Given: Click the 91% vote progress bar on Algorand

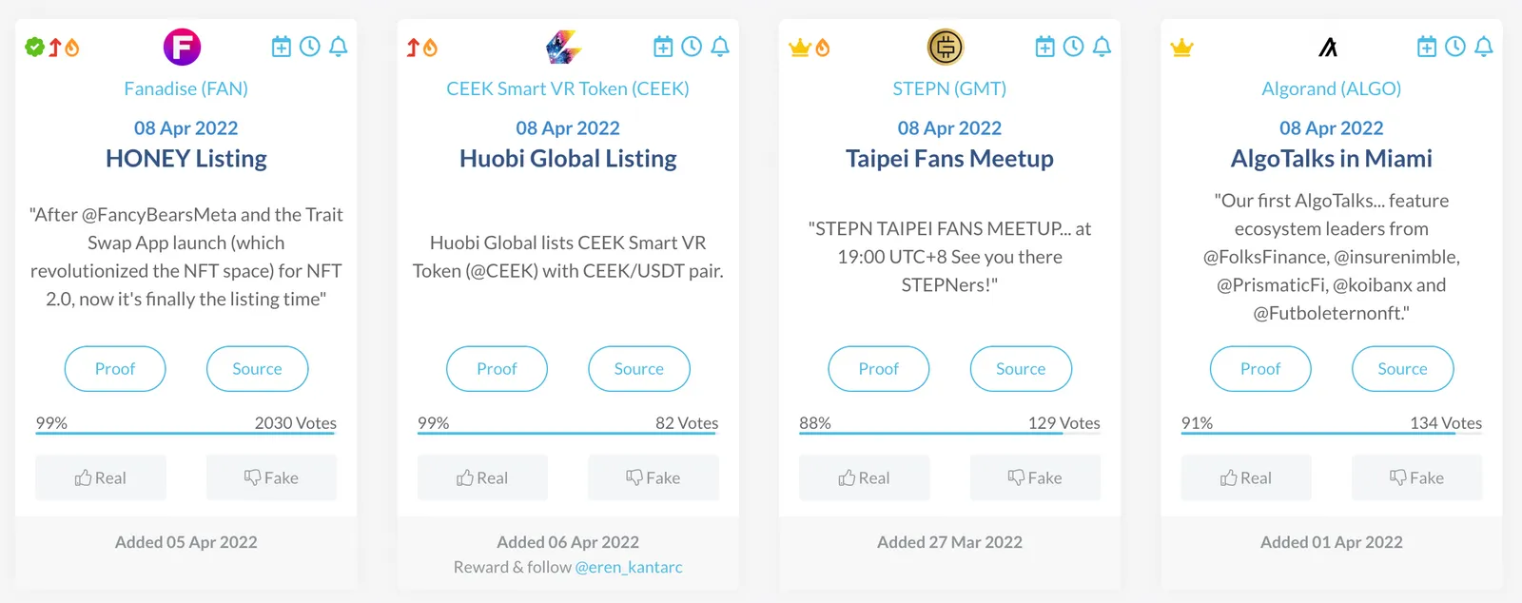Looking at the screenshot, I should 1332,434.
